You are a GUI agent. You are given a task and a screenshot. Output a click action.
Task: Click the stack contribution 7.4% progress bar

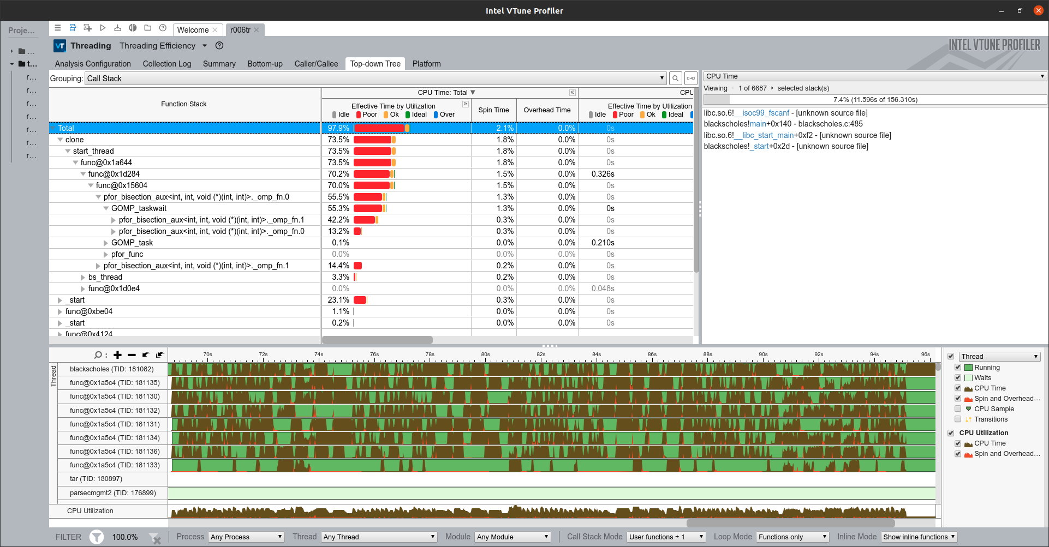coord(875,100)
